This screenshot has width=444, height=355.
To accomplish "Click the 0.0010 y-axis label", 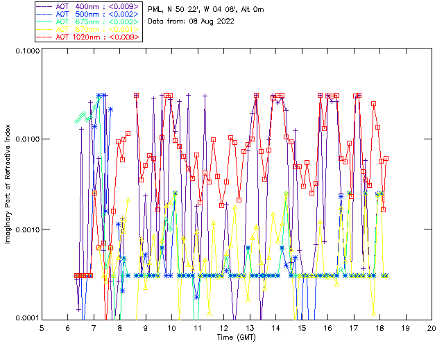I will pyautogui.click(x=27, y=230).
